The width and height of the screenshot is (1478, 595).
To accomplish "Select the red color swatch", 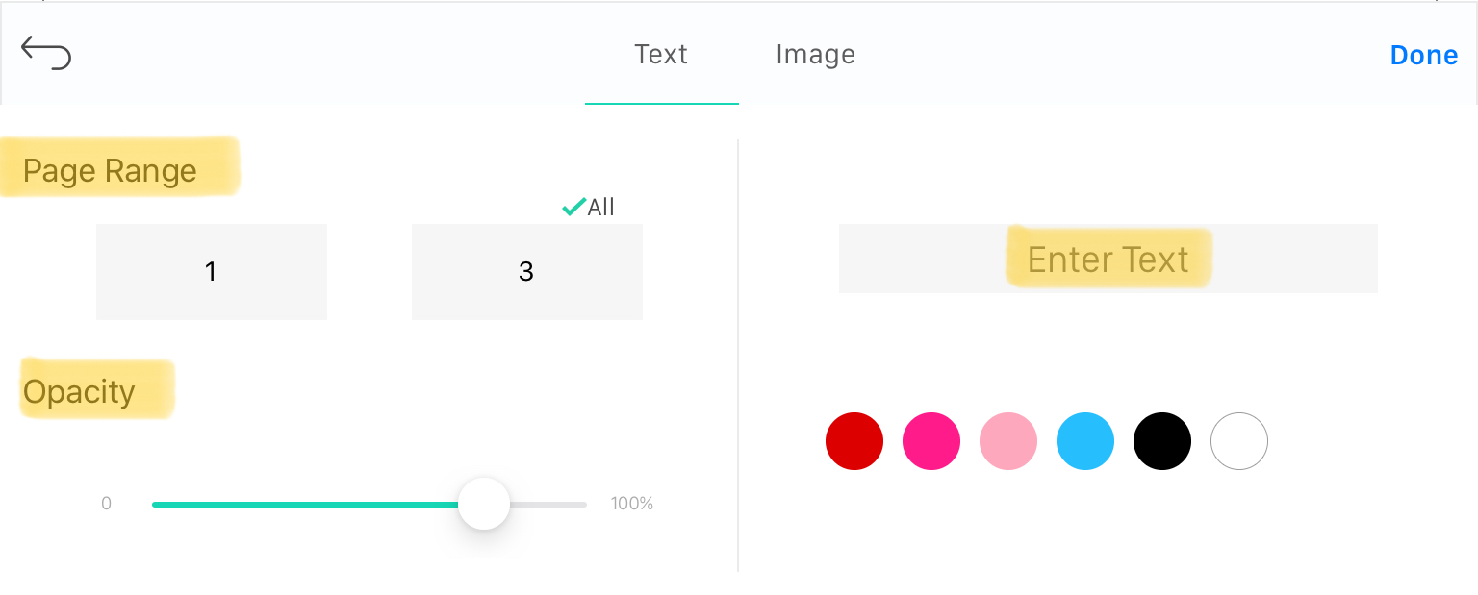I will (854, 441).
